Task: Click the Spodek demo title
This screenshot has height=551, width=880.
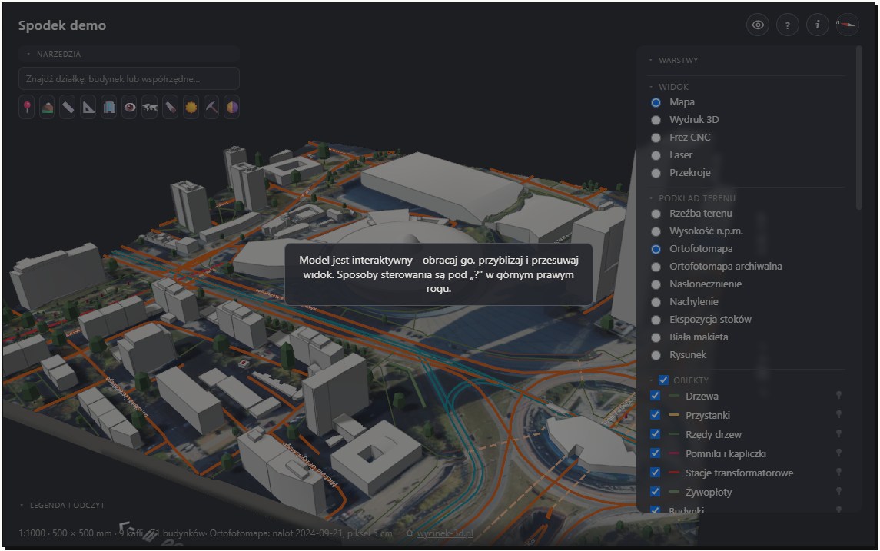Action: tap(61, 25)
